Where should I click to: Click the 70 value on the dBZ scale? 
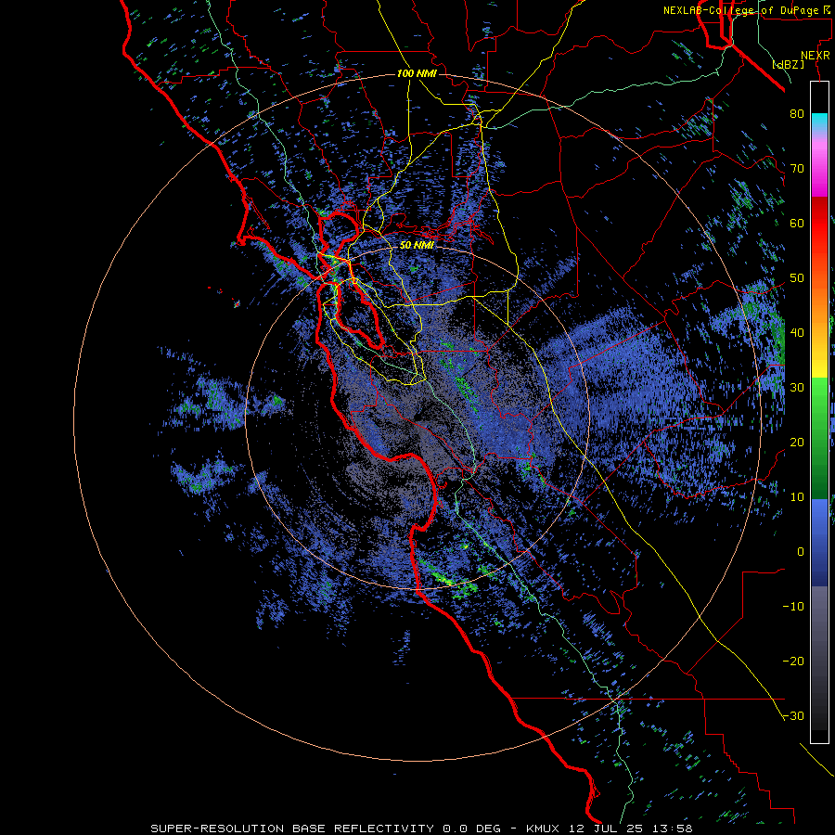(x=797, y=168)
